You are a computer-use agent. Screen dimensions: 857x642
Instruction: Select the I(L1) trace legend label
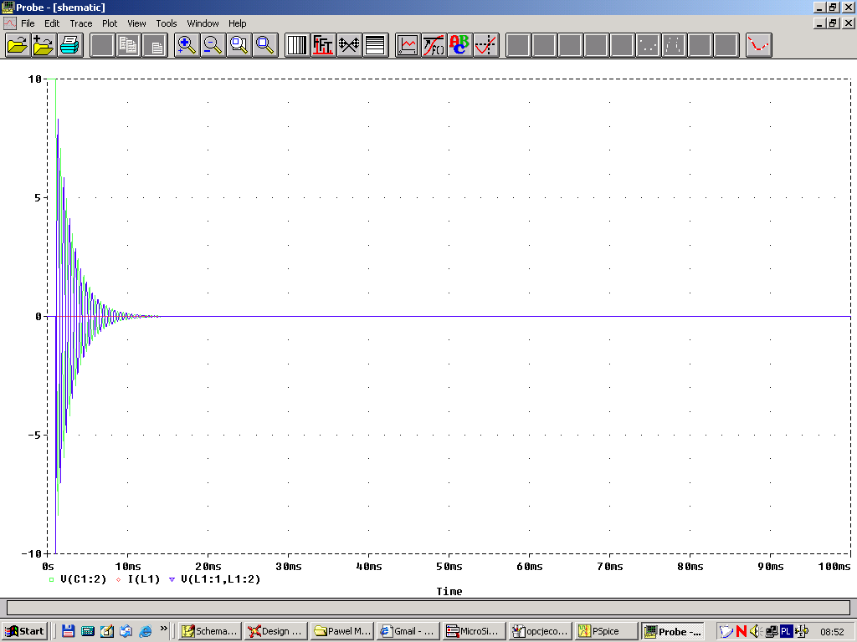pos(144,579)
